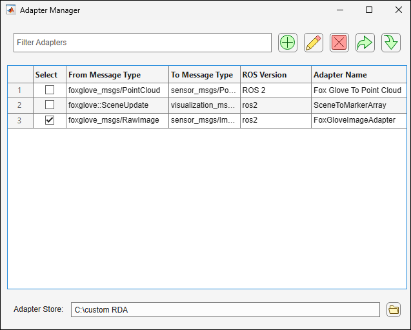Select the Fox Glove To Point Cloud cell
Screen dimensions: 411x330
tap(359, 90)
